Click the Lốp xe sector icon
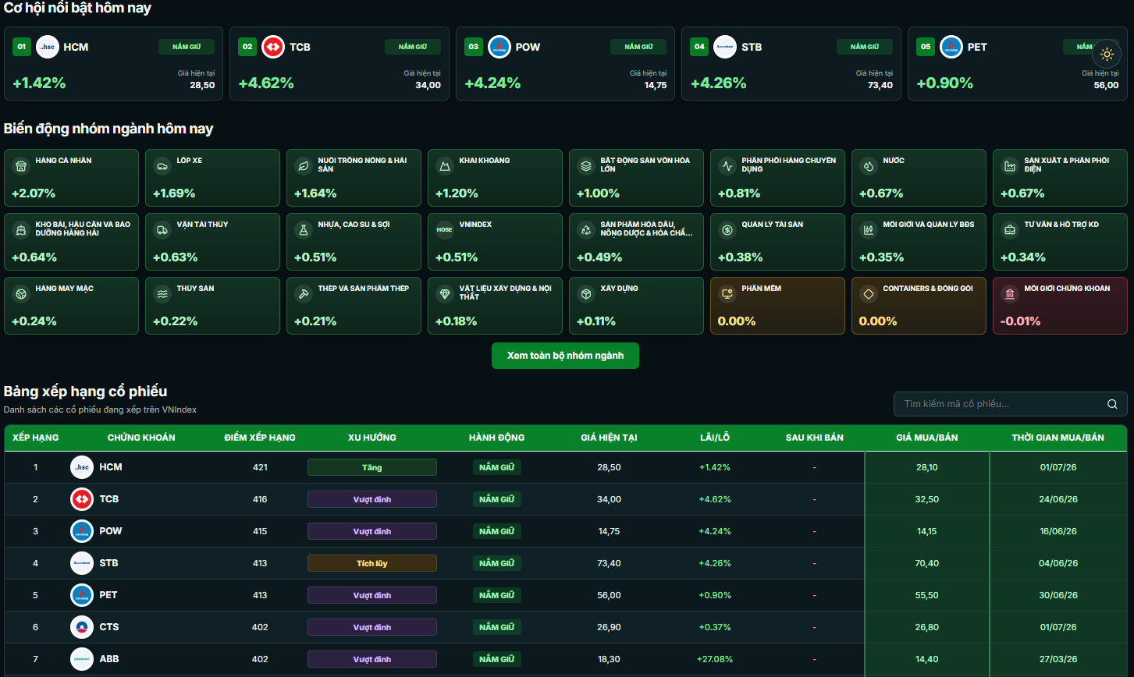Viewport: 1134px width, 677px height. (162, 165)
